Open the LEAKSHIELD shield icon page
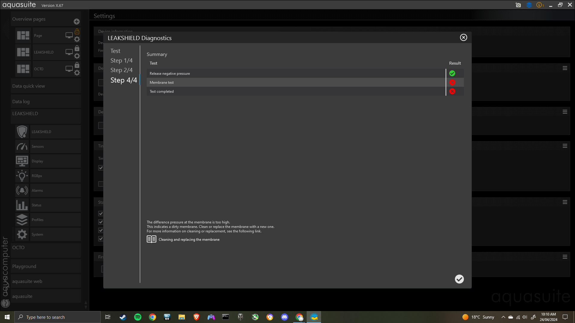The height and width of the screenshot is (323, 575). (22, 132)
